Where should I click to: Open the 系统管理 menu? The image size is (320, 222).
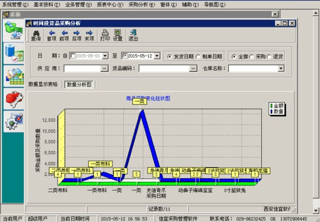point(16,5)
